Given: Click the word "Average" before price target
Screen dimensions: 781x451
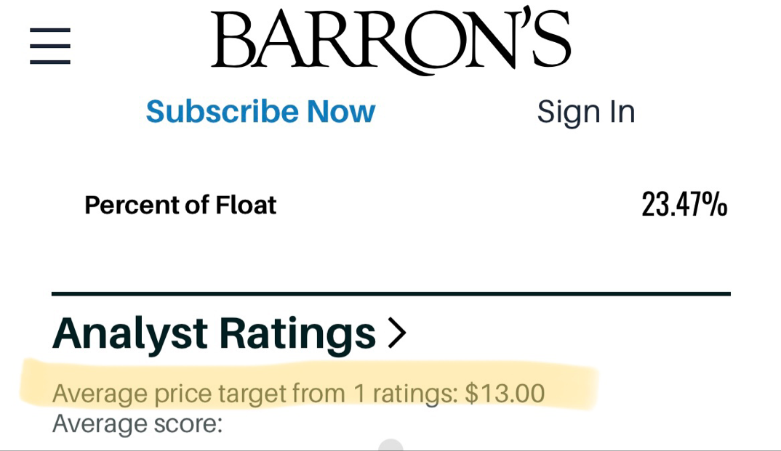Looking at the screenshot, I should click(x=100, y=394).
